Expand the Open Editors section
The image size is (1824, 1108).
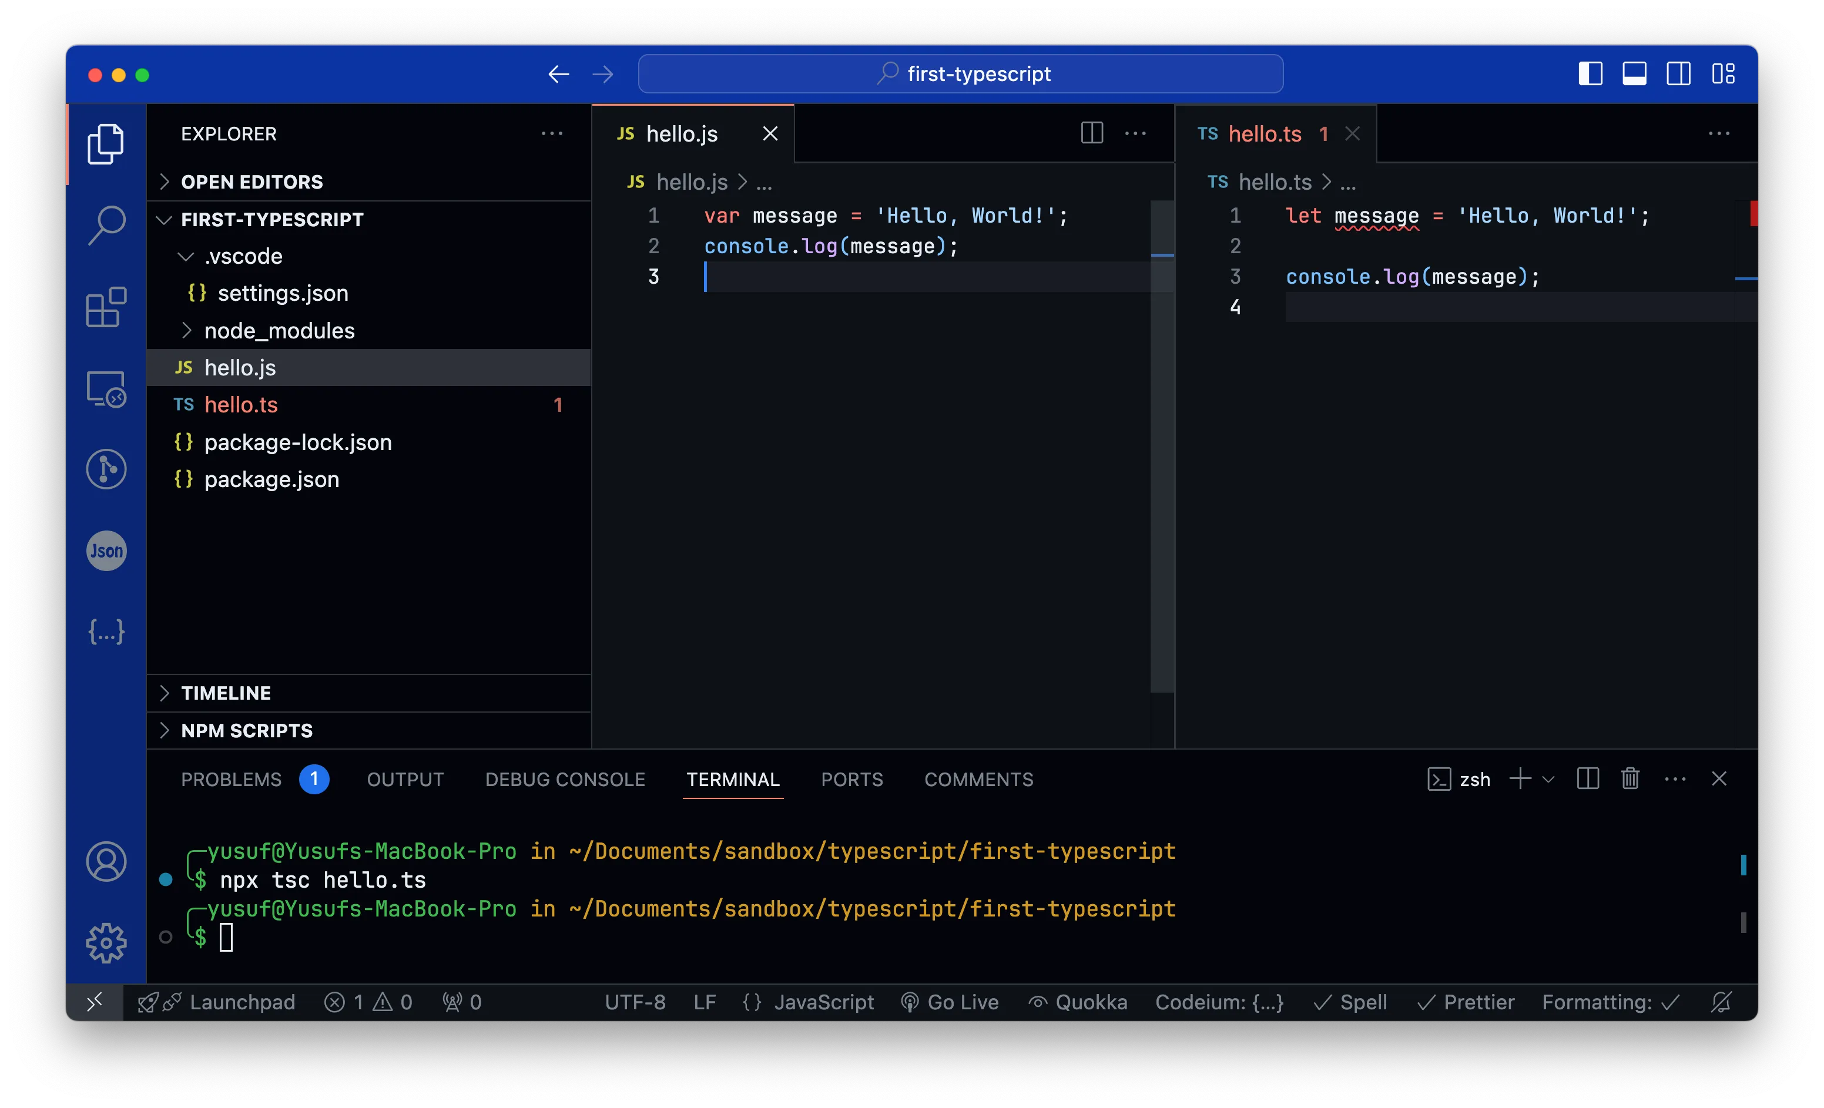[368, 182]
